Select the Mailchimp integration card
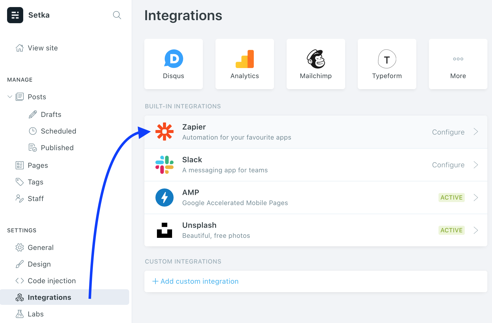Viewport: 492px width, 323px height. pyautogui.click(x=316, y=64)
